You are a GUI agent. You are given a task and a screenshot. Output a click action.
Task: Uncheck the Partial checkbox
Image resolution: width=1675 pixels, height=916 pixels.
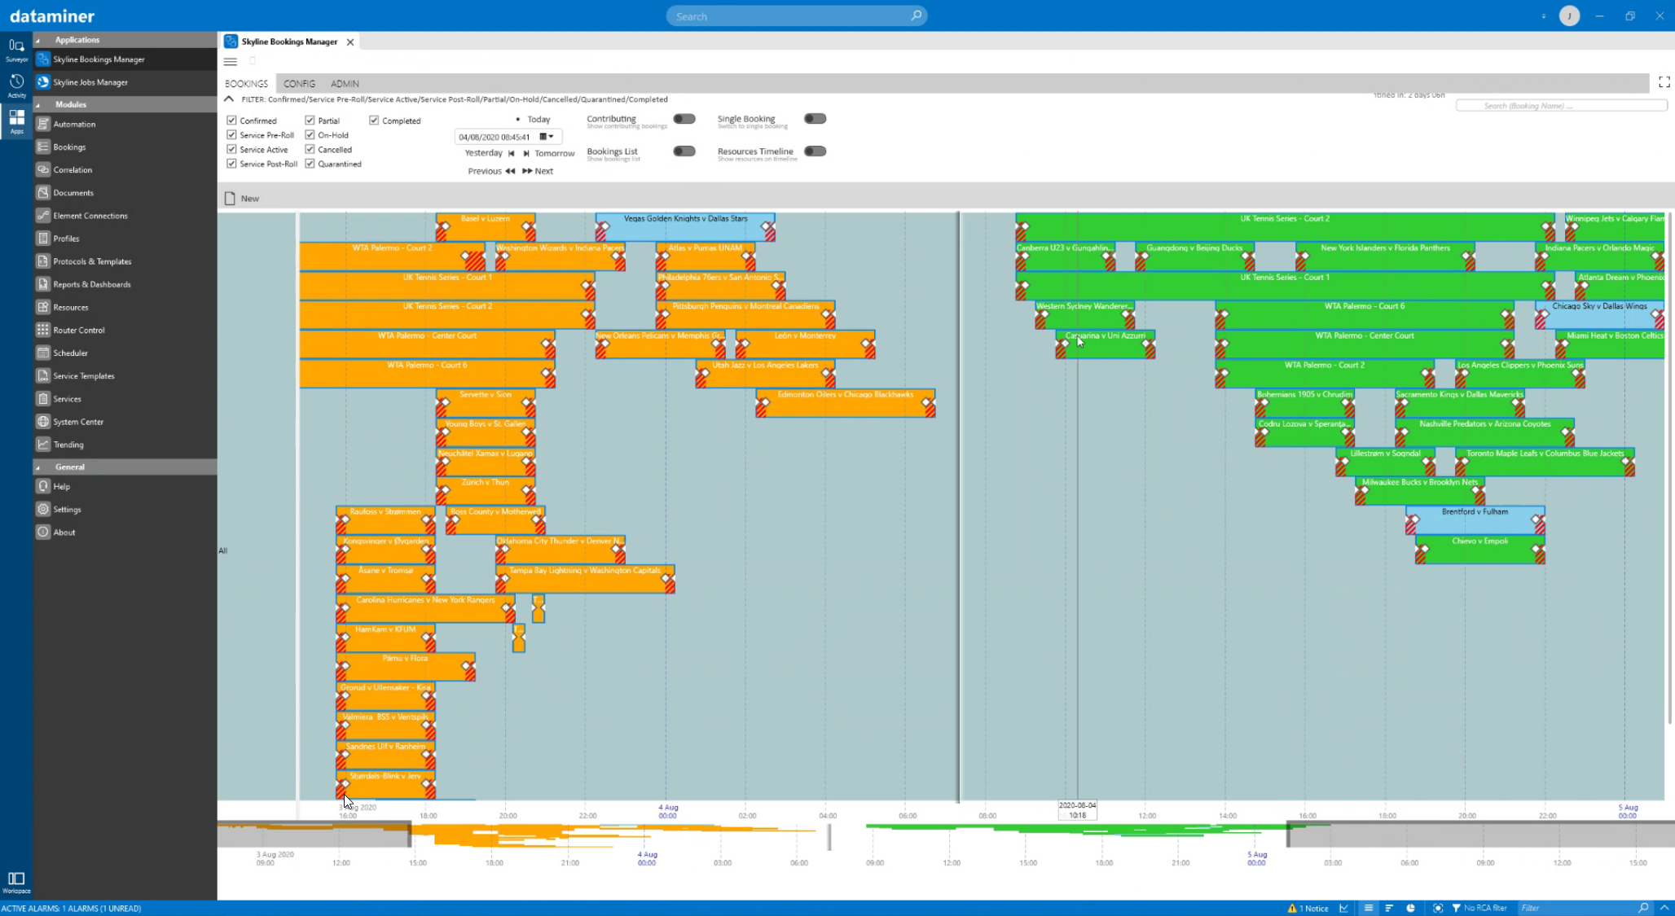(310, 120)
